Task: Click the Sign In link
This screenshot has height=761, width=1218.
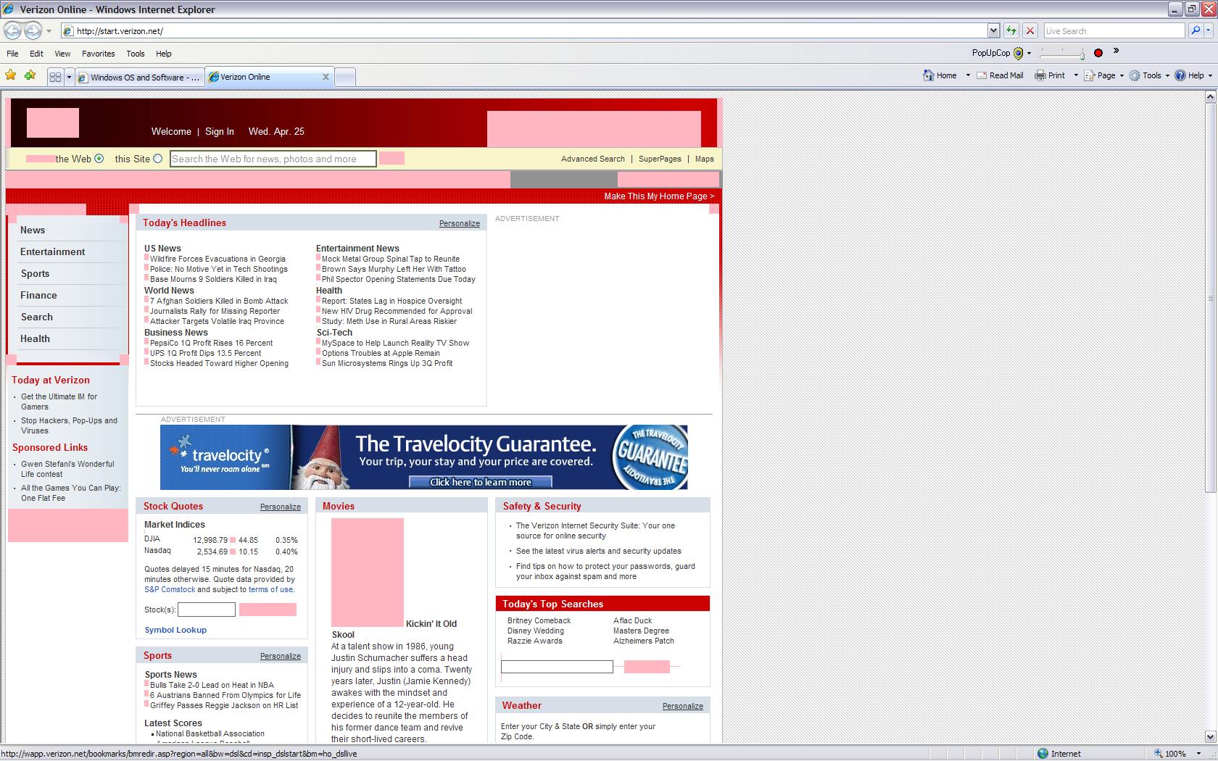Action: (220, 131)
